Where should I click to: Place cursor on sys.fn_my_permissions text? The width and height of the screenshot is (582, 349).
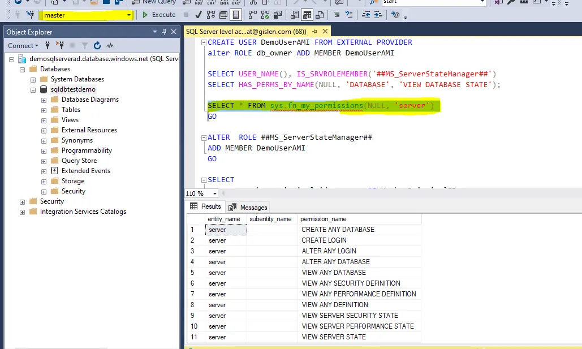pyautogui.click(x=317, y=105)
